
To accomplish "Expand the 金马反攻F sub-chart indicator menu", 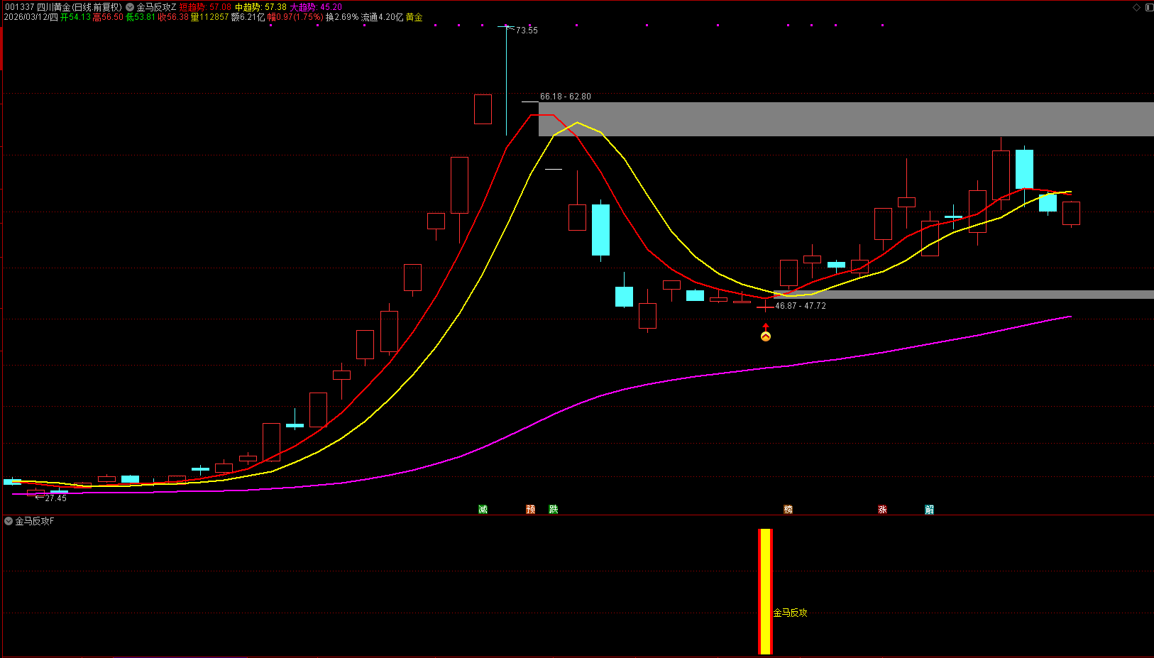I will pos(9,521).
